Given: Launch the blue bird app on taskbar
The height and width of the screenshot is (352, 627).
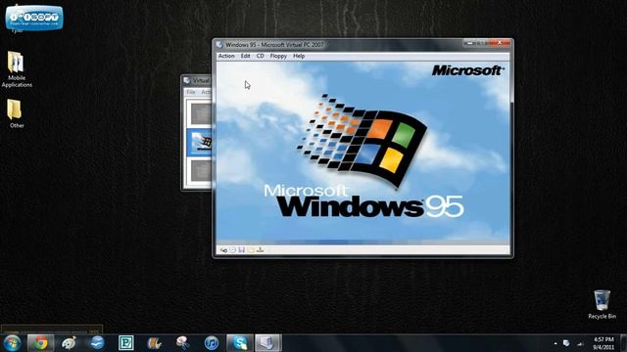Looking at the screenshot, I should point(97,343).
